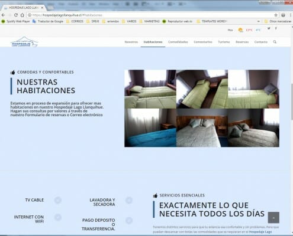Click the thumbs-up icon beside SERVICIOS ESENCIALES
Viewport: 293px width, 236px height.
click(155, 195)
